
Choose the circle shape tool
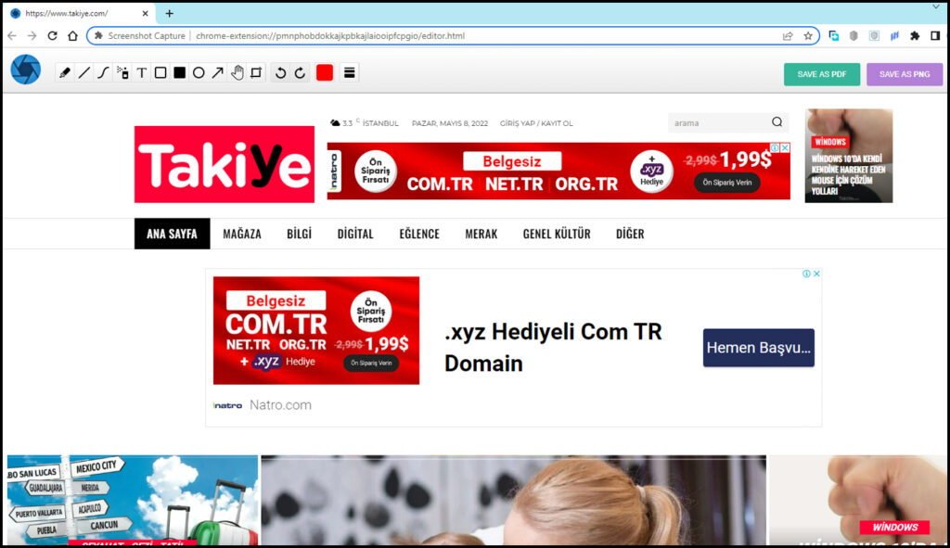point(199,72)
